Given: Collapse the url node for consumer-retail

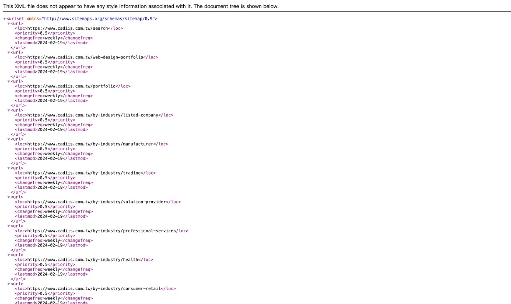Looking at the screenshot, I should [x=9, y=284].
